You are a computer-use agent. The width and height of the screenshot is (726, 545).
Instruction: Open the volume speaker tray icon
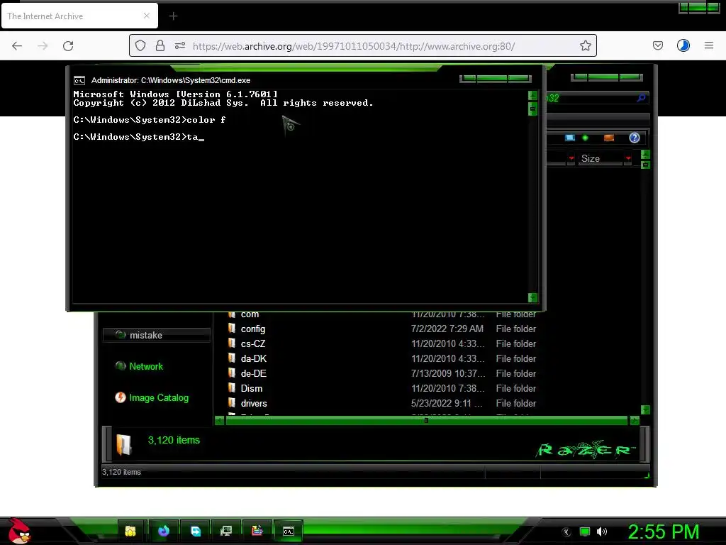point(602,532)
